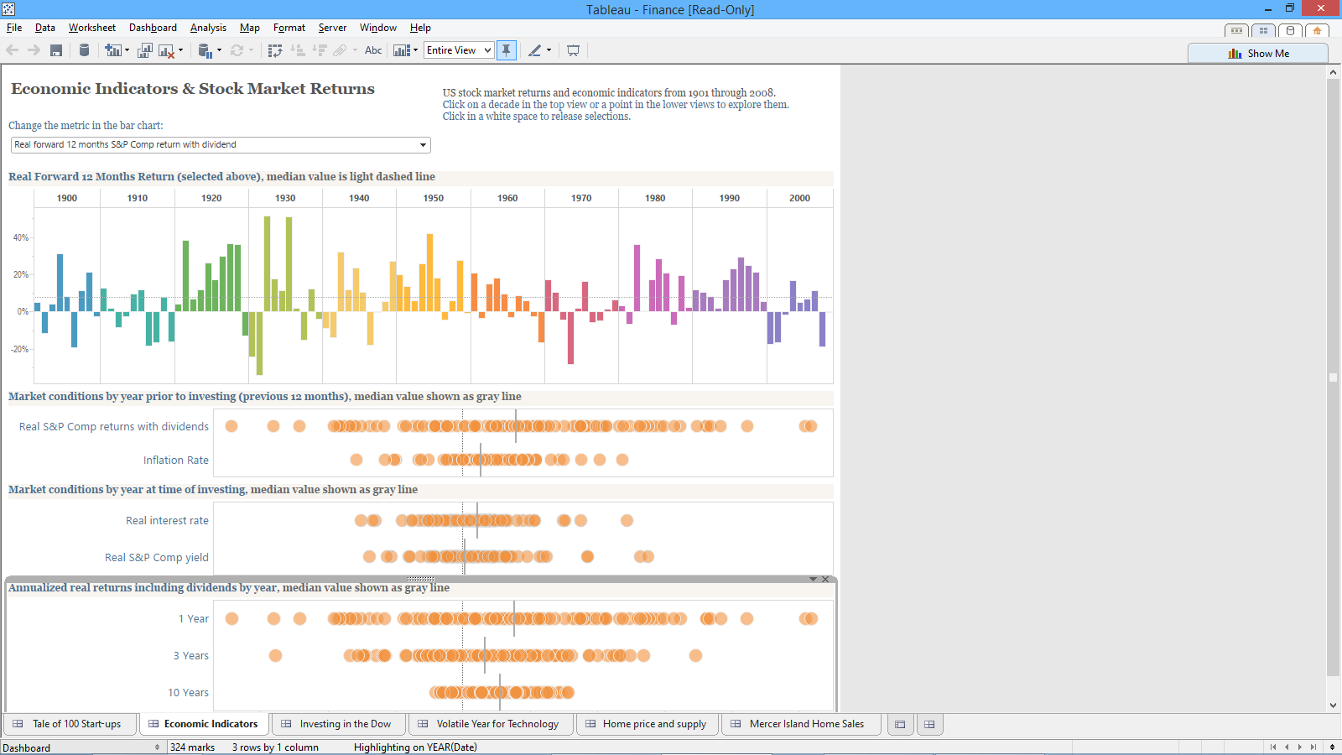
Task: Toggle the Show Mark Labels Abc button
Action: coord(373,50)
